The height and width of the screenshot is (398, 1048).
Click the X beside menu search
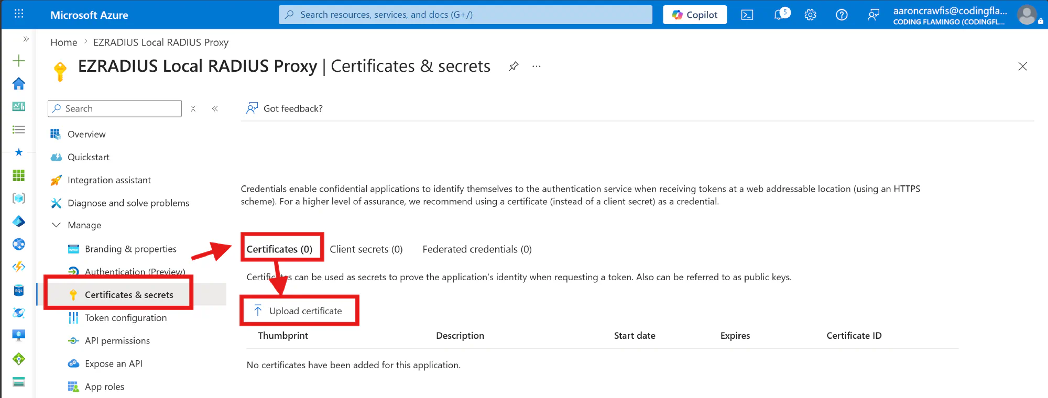click(193, 108)
